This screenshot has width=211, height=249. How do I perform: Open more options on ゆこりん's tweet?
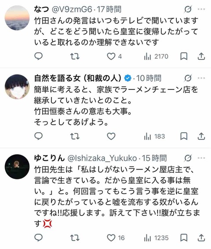point(201,158)
